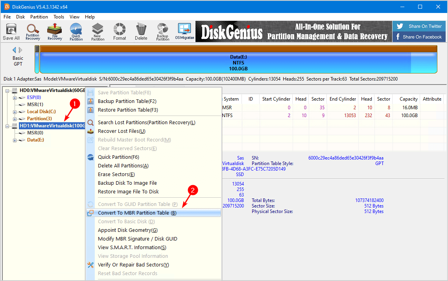Select Partition(3) in the tree
The image size is (448, 281).
(x=39, y=119)
